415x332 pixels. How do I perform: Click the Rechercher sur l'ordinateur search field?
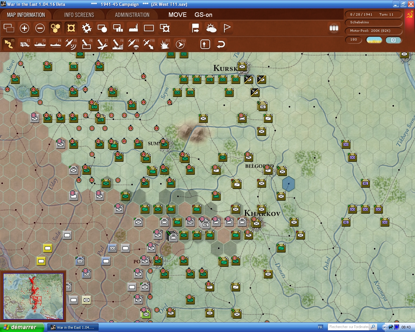[349, 327]
